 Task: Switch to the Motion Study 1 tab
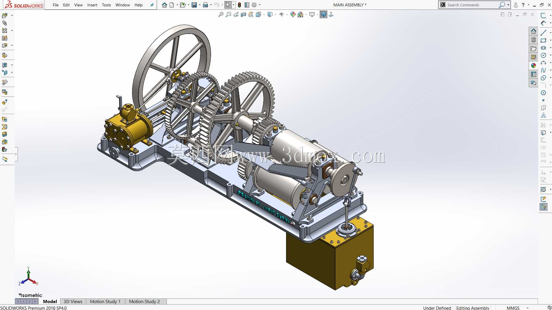105,301
